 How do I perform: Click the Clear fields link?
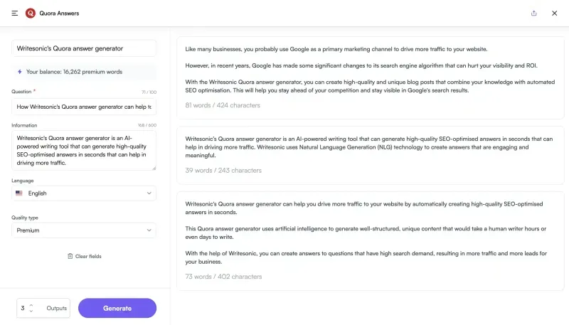tap(88, 256)
